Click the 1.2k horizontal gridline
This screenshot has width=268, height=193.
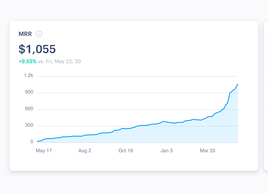pyautogui.click(x=137, y=76)
